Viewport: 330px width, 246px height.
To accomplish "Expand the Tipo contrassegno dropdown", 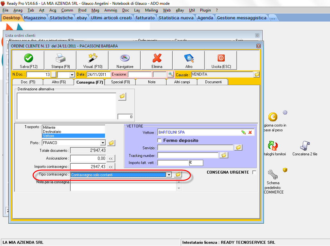I will click(x=169, y=175).
